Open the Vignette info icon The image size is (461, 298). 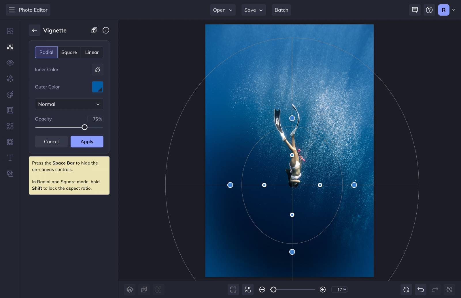[106, 30]
